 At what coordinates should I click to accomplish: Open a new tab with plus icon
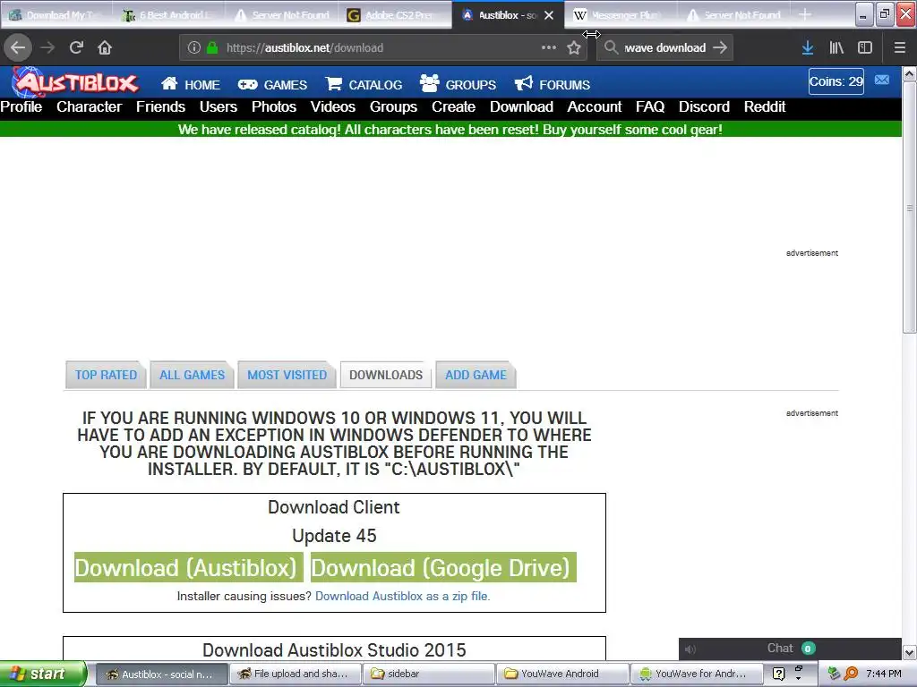[805, 14]
